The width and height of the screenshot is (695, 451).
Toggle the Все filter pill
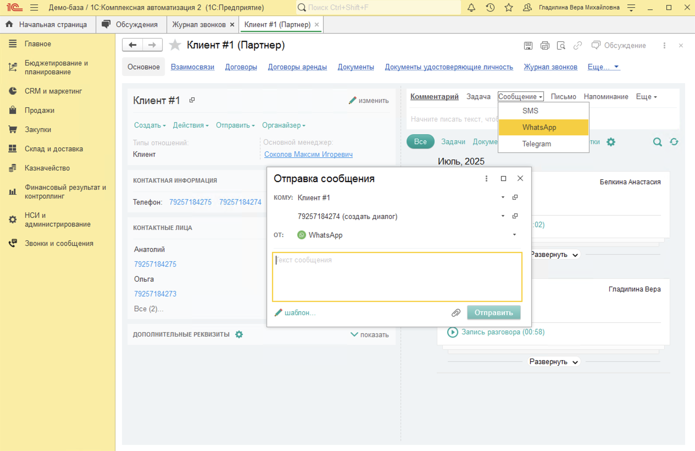click(x=420, y=142)
